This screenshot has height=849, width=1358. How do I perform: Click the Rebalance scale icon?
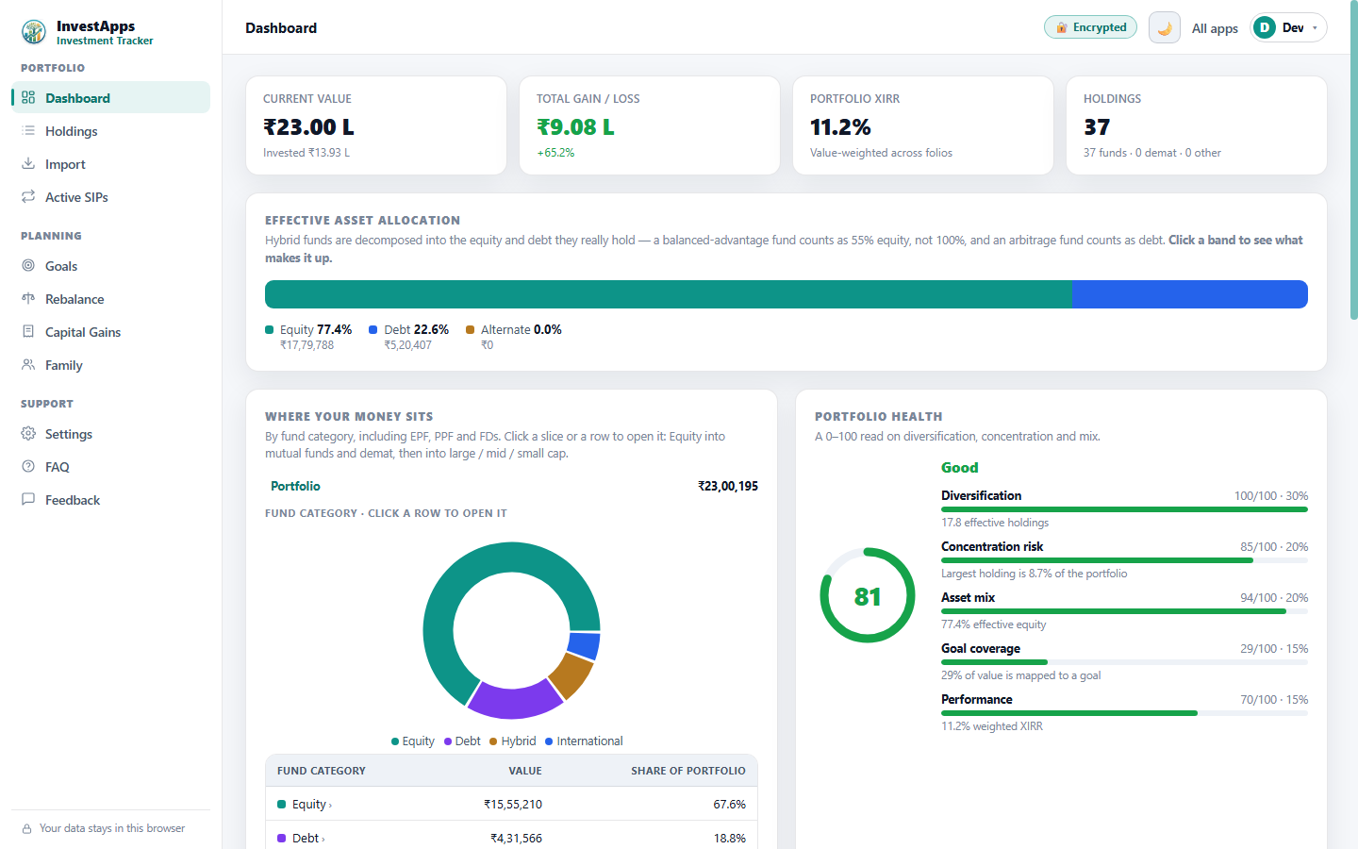click(x=28, y=298)
